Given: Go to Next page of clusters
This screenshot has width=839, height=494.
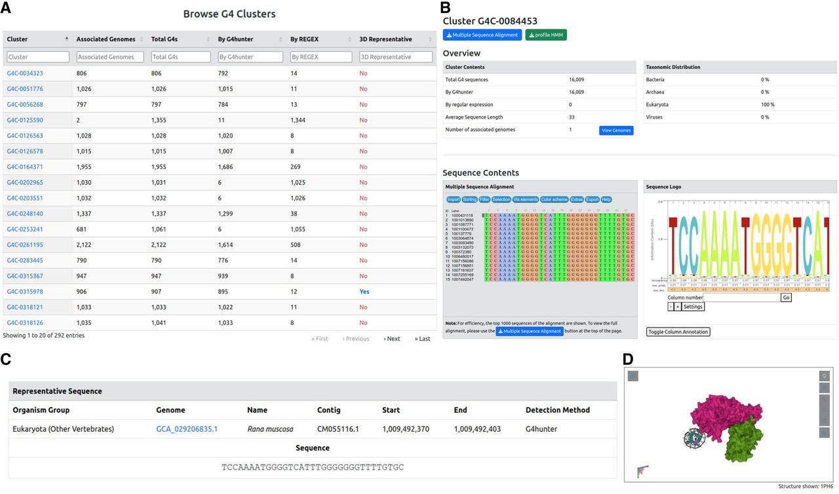Looking at the screenshot, I should pyautogui.click(x=391, y=339).
